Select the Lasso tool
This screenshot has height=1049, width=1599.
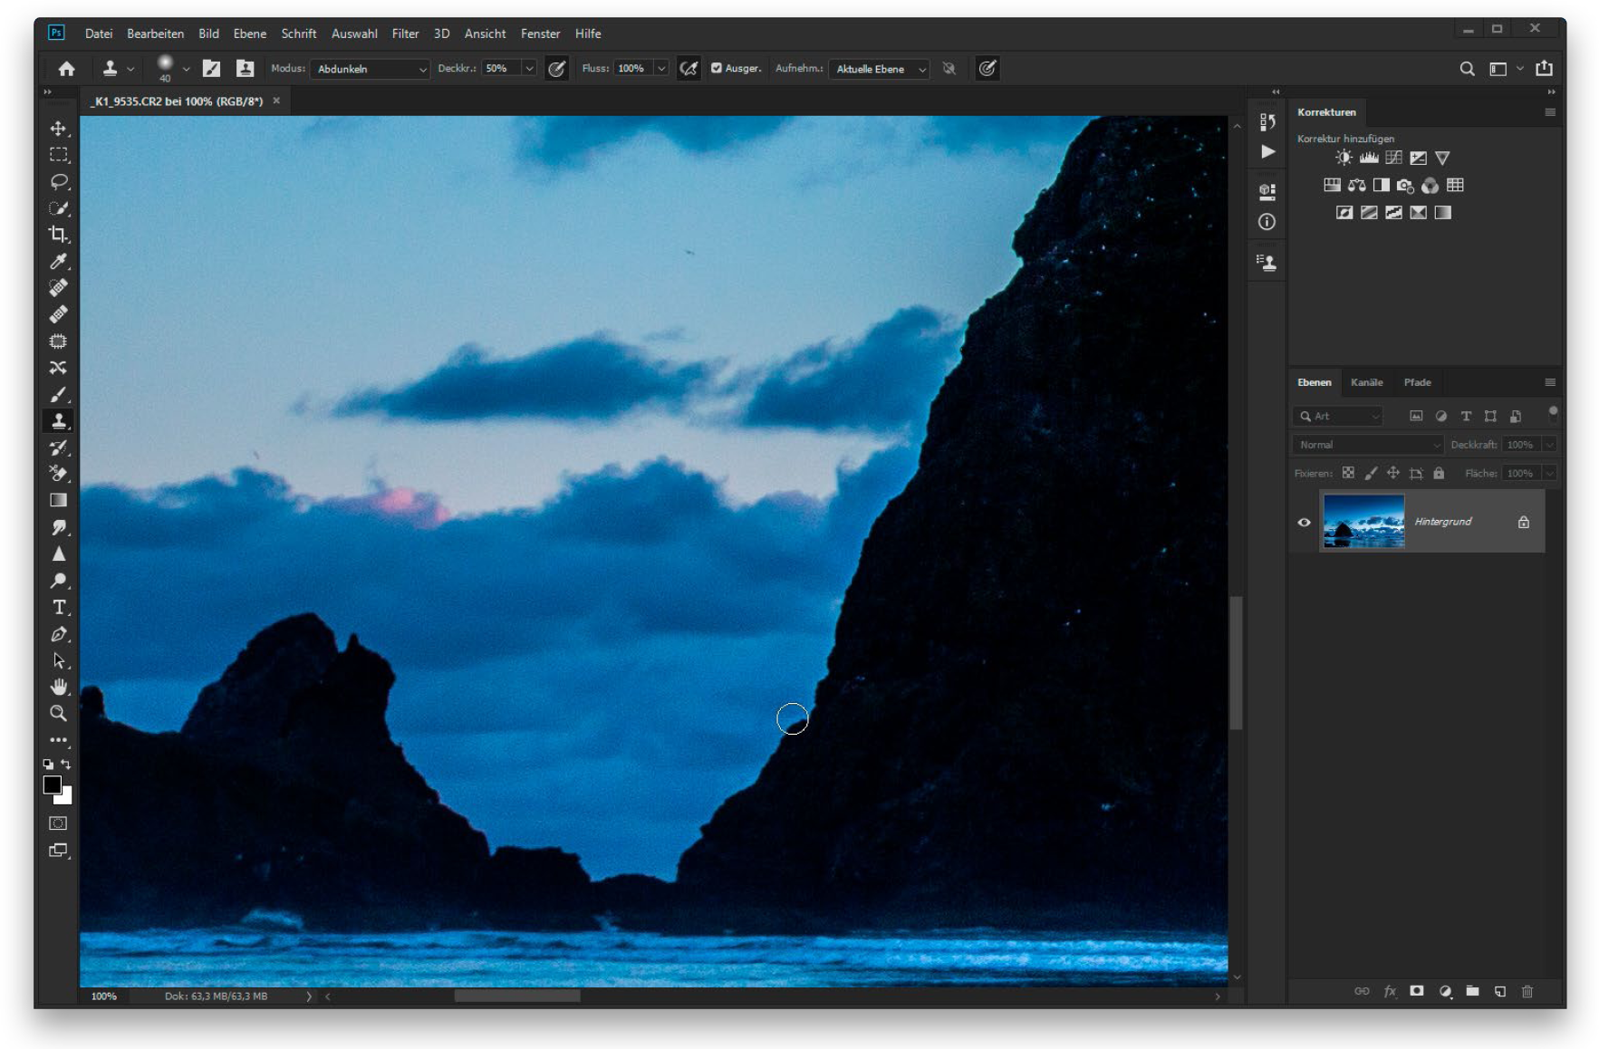point(59,181)
